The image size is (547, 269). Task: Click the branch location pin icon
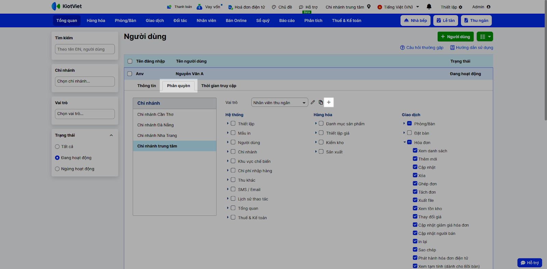tap(369, 7)
